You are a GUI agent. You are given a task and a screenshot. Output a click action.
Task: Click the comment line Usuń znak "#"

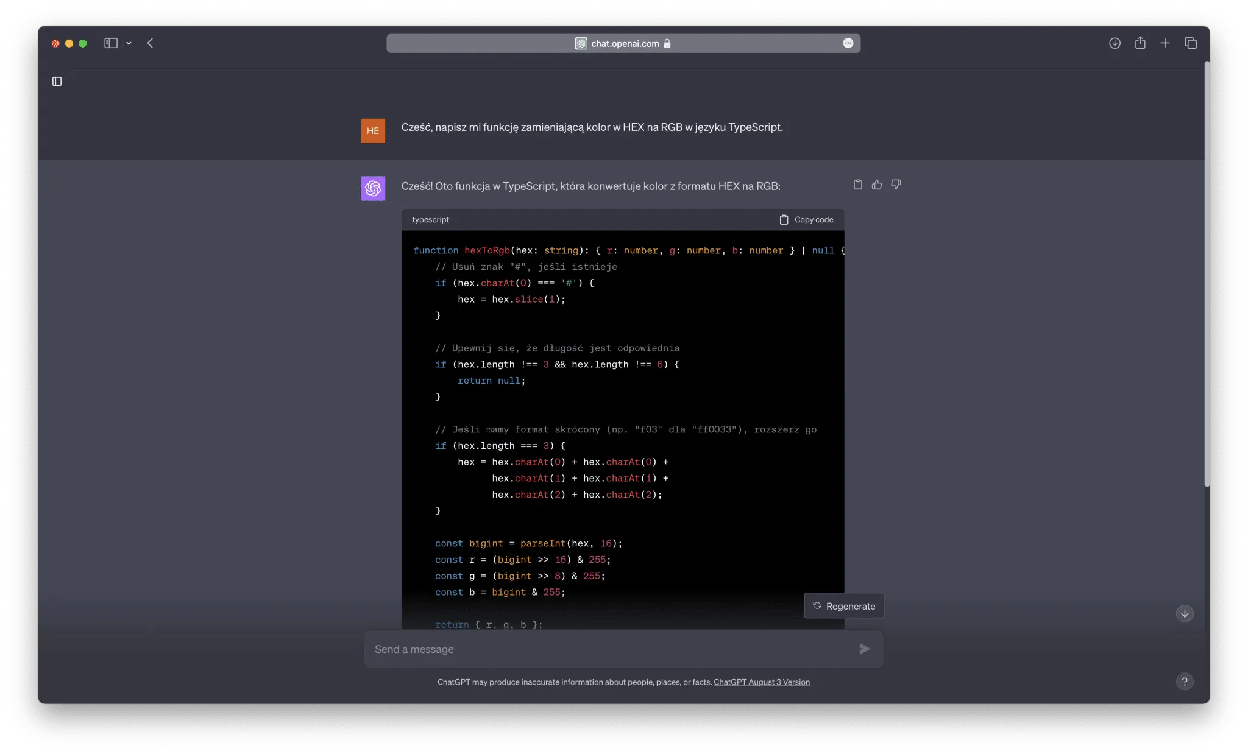pyautogui.click(x=526, y=267)
